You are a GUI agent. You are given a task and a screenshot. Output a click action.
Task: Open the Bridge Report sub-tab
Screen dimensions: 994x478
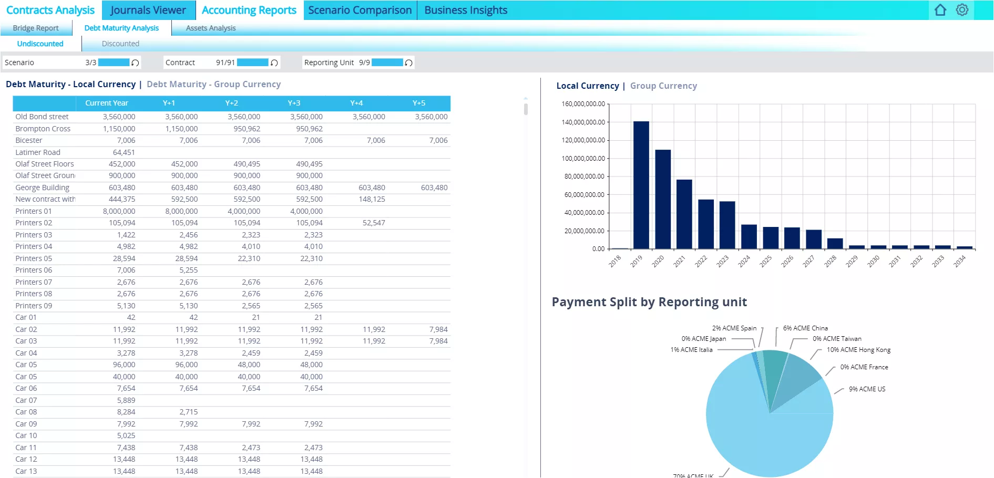click(x=36, y=28)
